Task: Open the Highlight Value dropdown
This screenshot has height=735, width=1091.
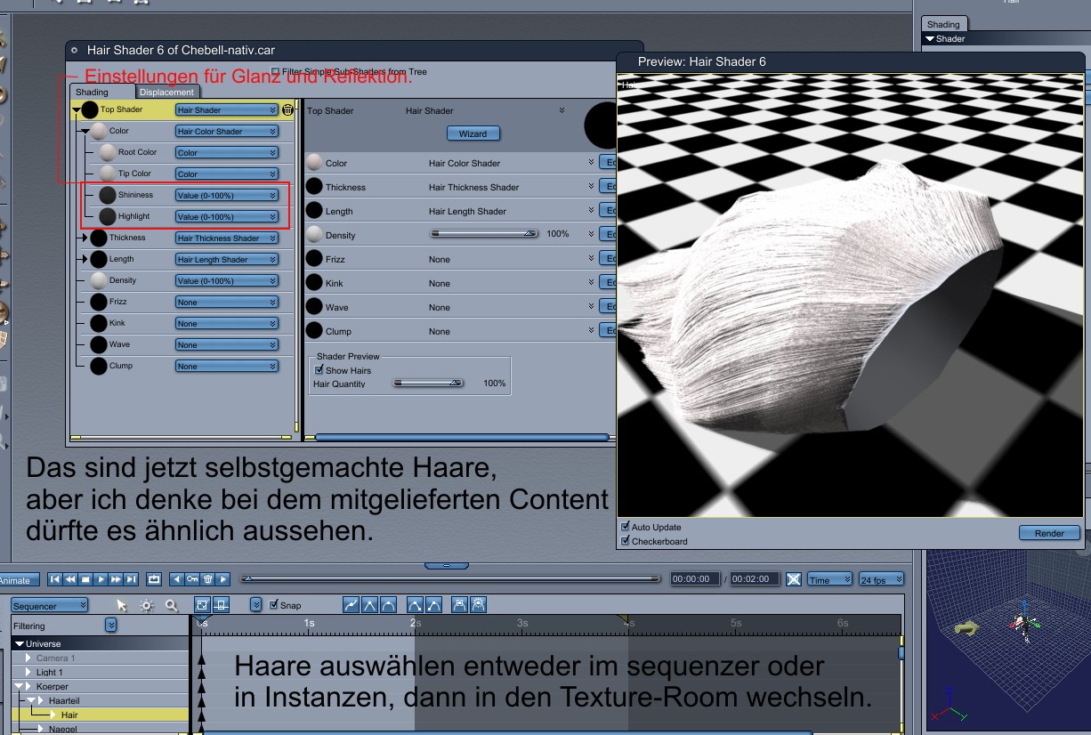Action: [227, 217]
